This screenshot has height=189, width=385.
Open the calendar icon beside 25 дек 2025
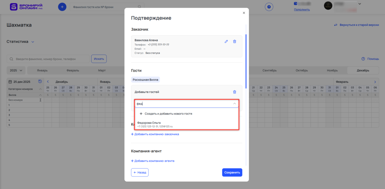click(10, 82)
